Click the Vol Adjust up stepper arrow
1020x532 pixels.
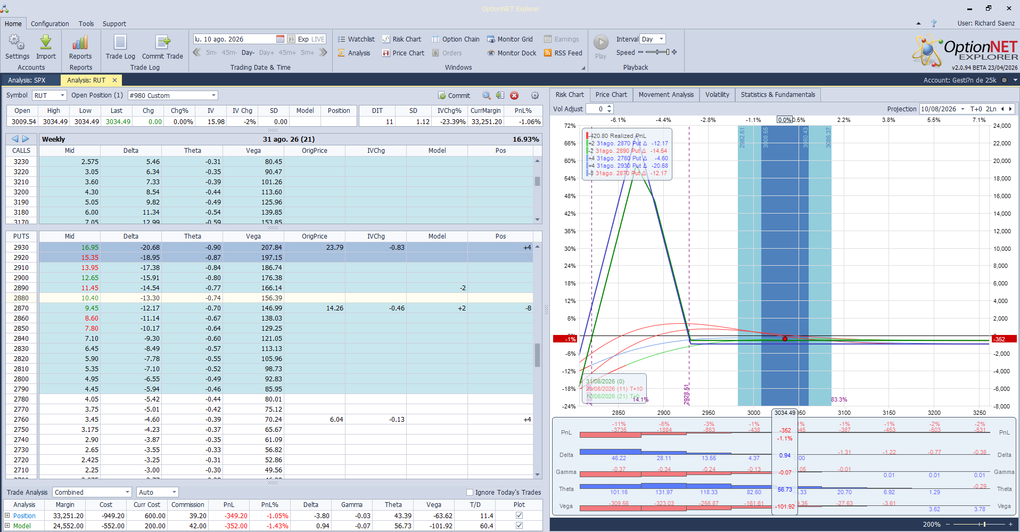click(610, 107)
